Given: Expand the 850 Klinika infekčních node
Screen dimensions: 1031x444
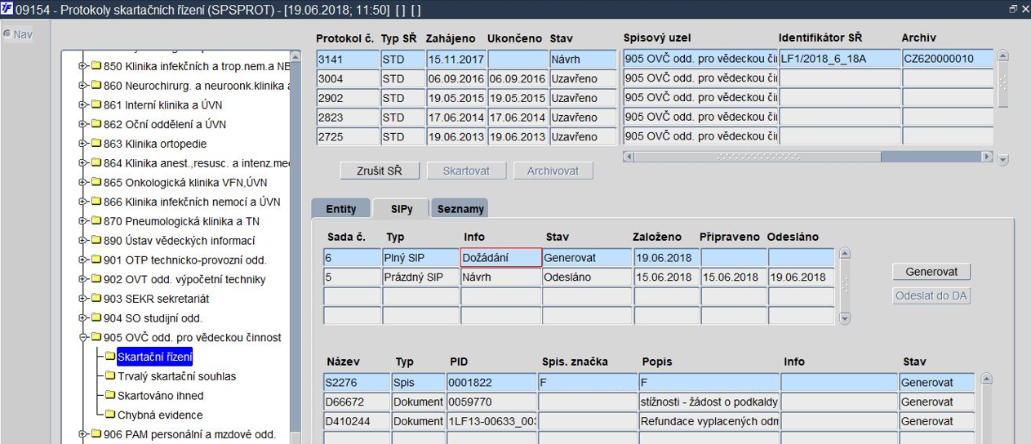Looking at the screenshot, I should [x=82, y=66].
